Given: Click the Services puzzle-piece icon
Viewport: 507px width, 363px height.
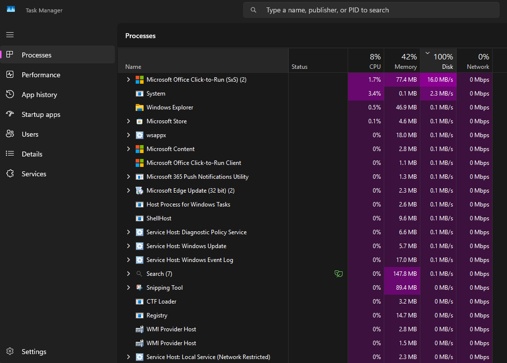Looking at the screenshot, I should 10,173.
